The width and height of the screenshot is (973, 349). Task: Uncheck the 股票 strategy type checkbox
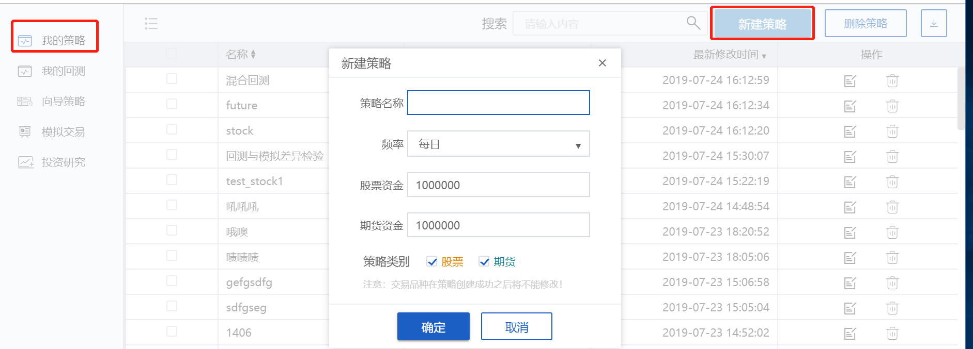432,262
